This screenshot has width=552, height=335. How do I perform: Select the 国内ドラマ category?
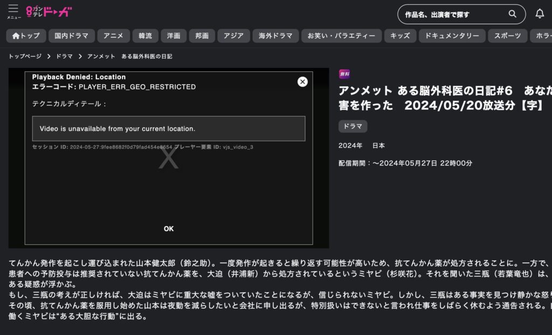coord(72,36)
